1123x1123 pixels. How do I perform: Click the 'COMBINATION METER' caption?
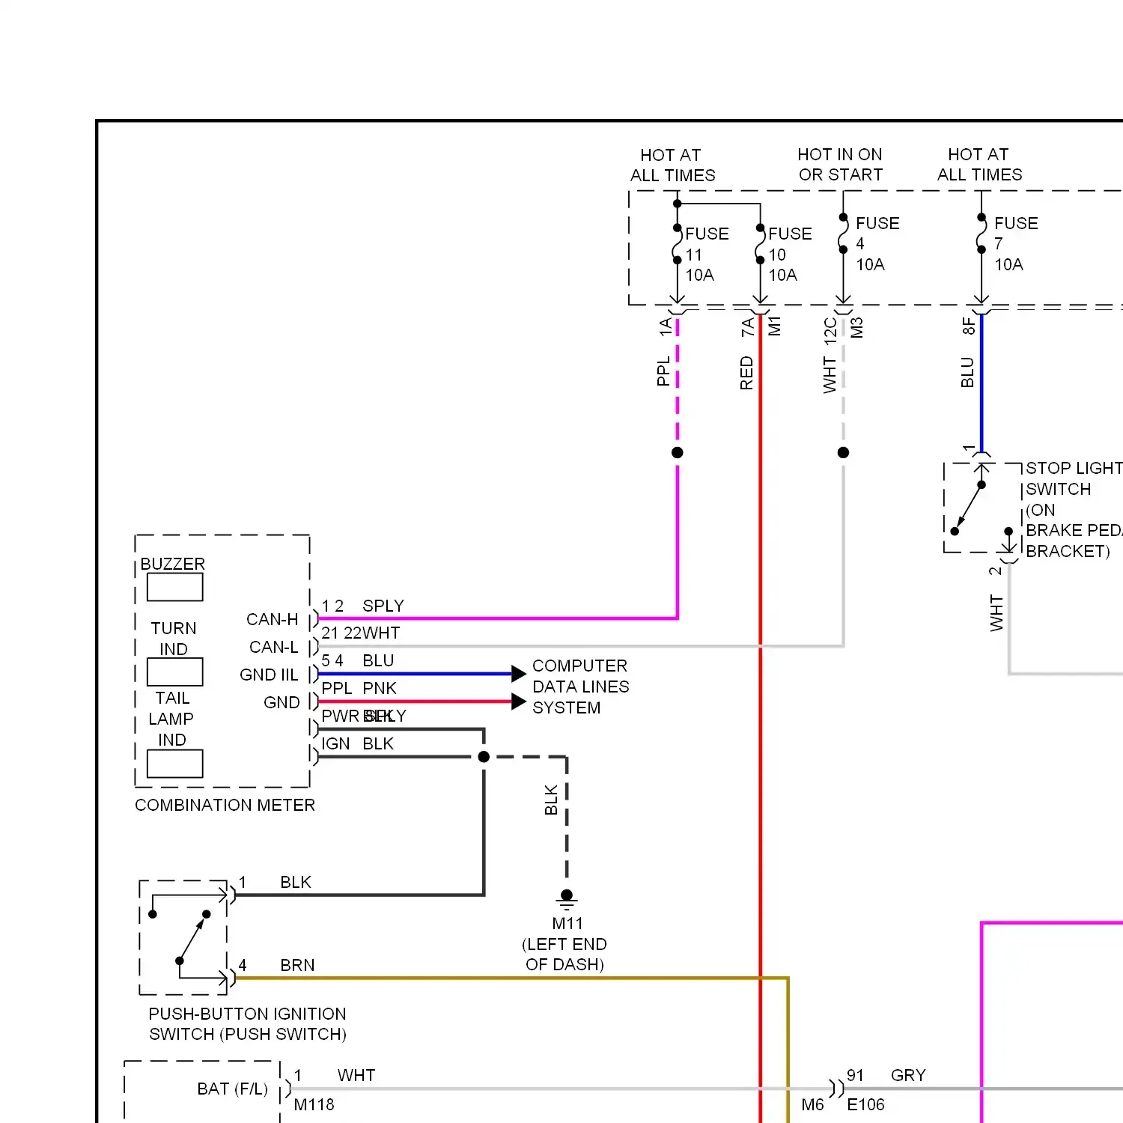click(x=225, y=805)
